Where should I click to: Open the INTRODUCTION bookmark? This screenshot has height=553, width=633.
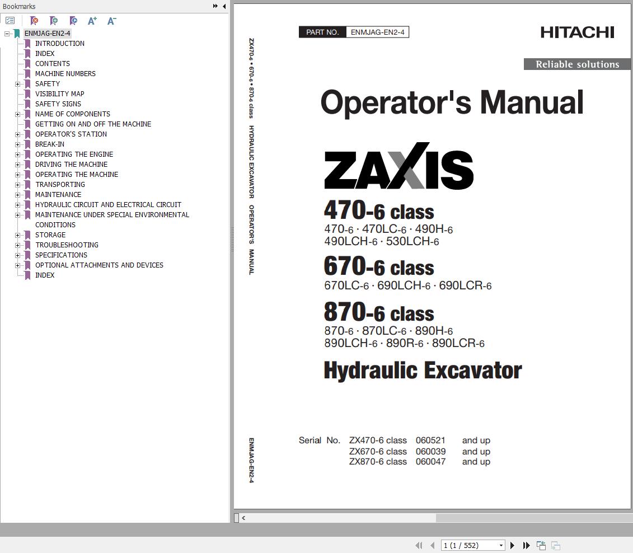60,43
